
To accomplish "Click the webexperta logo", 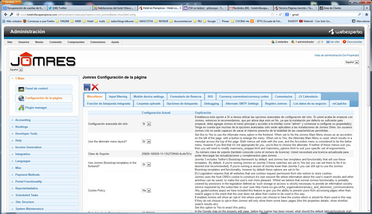I will click(345, 32).
